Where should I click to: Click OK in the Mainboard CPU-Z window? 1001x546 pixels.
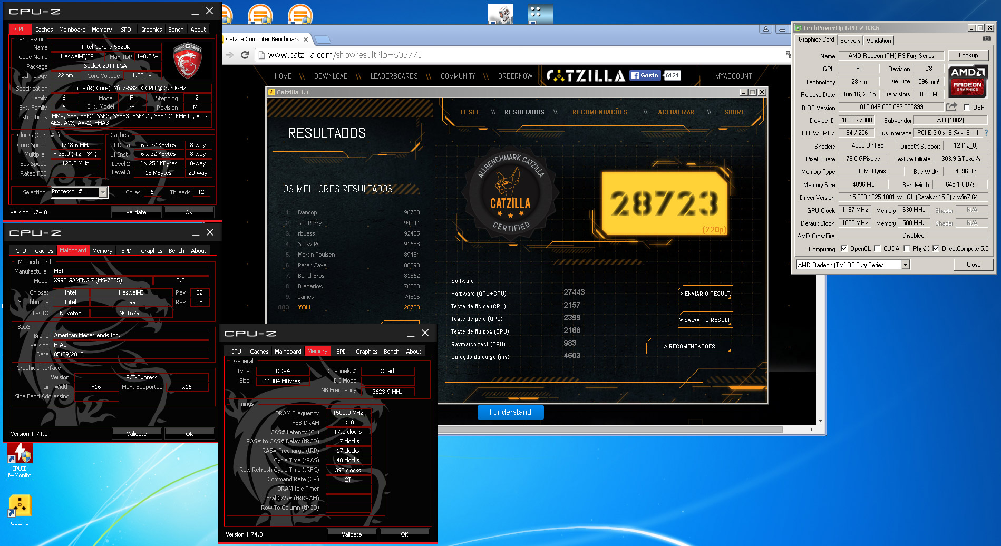(189, 434)
